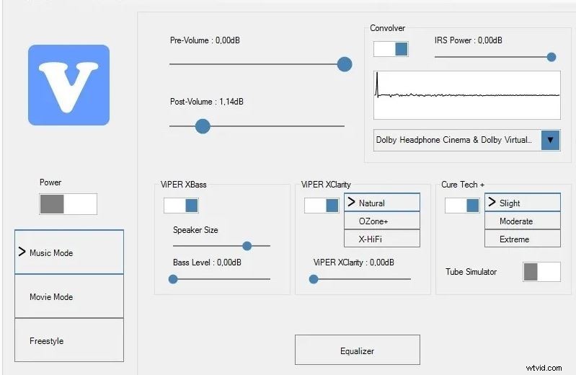Pick the X-HiFi clarity option
The width and height of the screenshot is (576, 375).
tap(382, 239)
